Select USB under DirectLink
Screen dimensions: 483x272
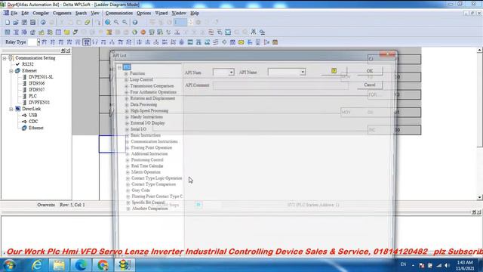(33, 115)
